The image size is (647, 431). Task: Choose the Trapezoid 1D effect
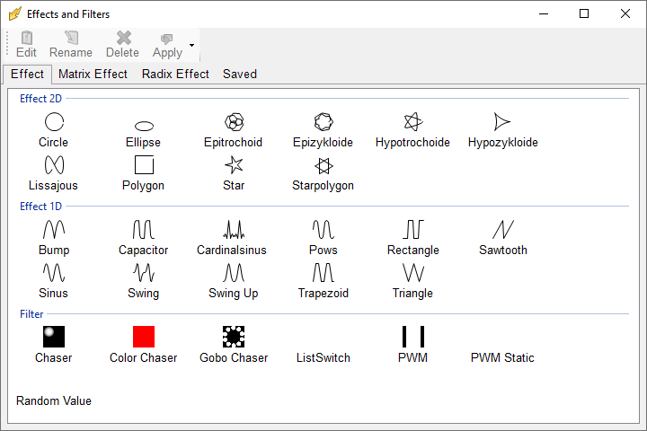pos(323,273)
